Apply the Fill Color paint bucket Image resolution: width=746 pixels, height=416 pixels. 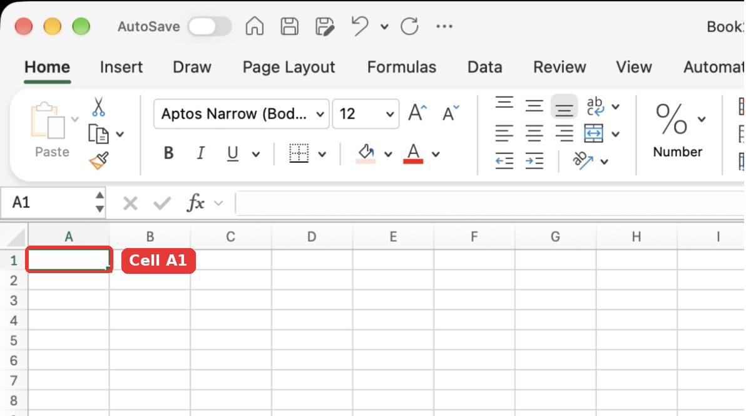click(366, 153)
